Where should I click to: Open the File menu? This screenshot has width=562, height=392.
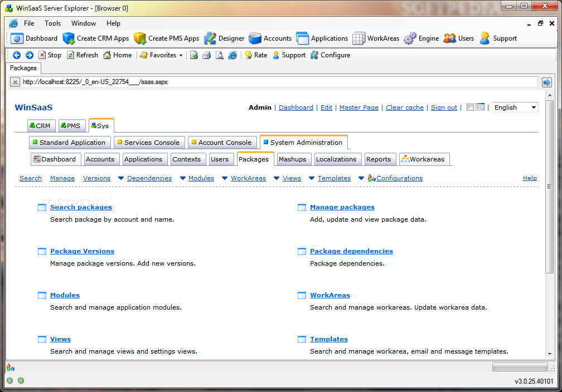29,23
